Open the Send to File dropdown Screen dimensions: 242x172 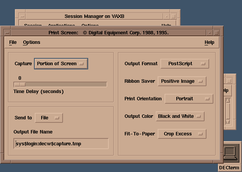(x=49, y=118)
